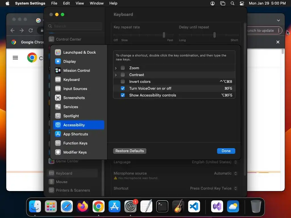
Task: Select Mouse in the settings sidebar
Action: tap(72, 182)
